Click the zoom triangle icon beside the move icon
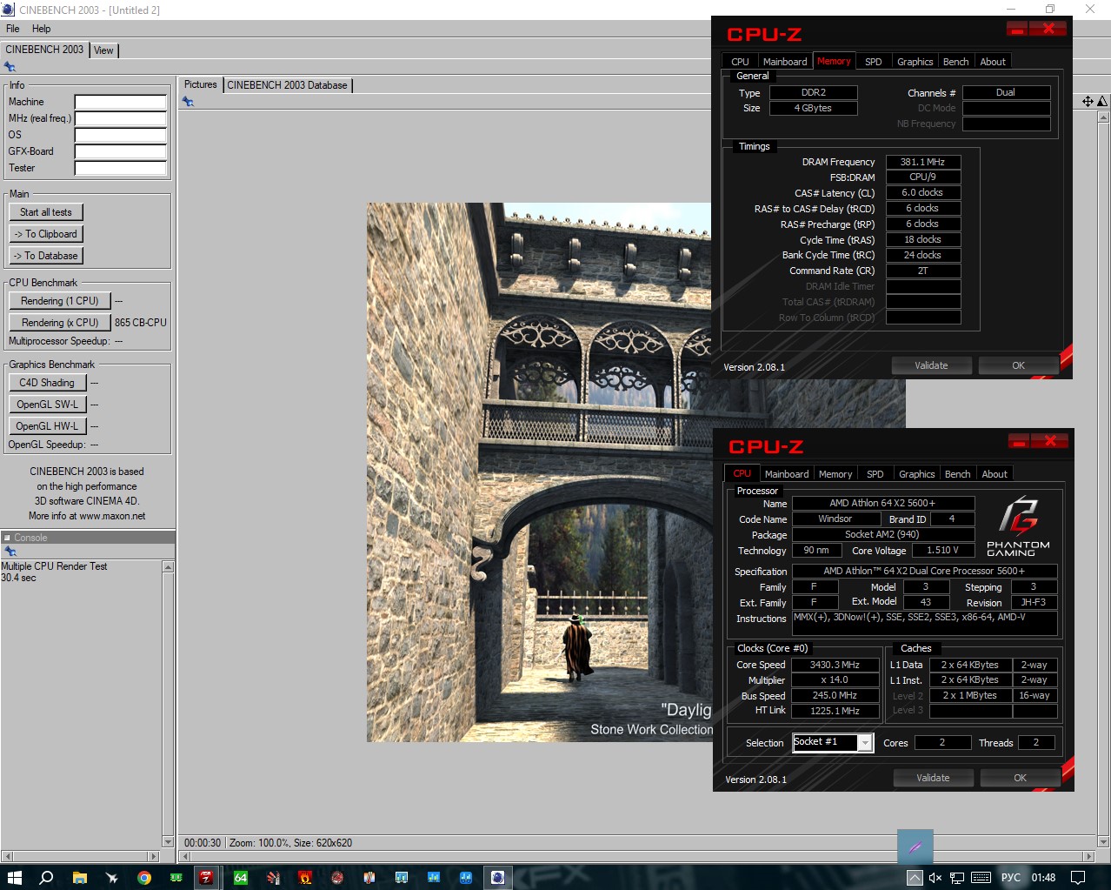Viewport: 1111px width, 890px height. pos(1101,102)
